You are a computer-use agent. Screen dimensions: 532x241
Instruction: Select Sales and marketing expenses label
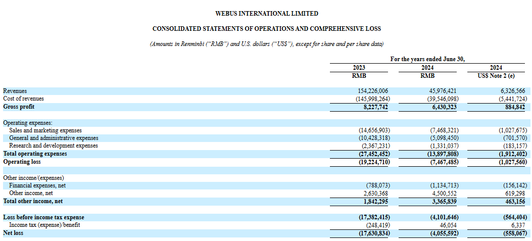coord(45,130)
